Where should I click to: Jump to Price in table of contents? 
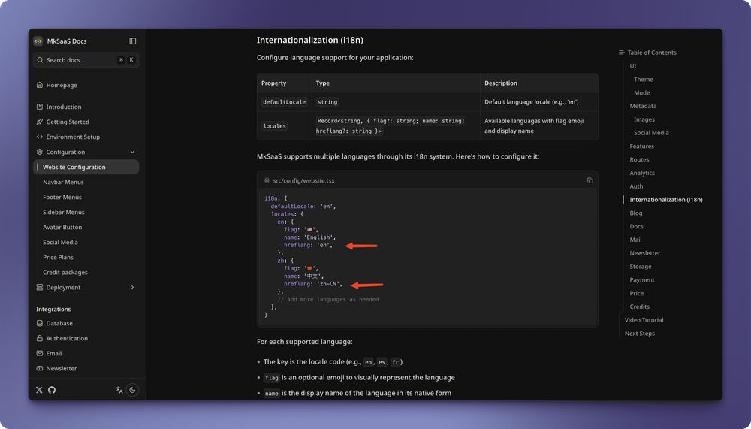coord(637,293)
